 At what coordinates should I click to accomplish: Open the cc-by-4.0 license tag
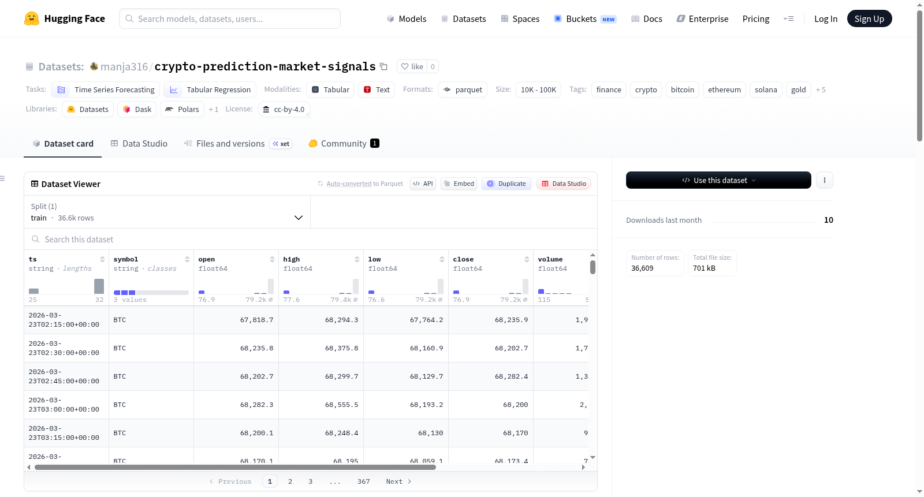pyautogui.click(x=284, y=109)
